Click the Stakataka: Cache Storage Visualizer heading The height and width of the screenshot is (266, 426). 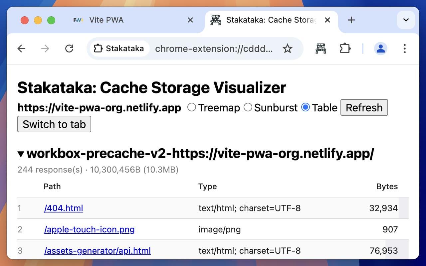pos(152,88)
